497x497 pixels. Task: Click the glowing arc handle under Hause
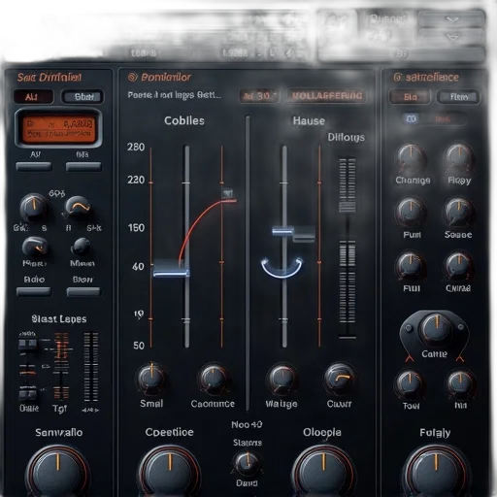(x=282, y=268)
